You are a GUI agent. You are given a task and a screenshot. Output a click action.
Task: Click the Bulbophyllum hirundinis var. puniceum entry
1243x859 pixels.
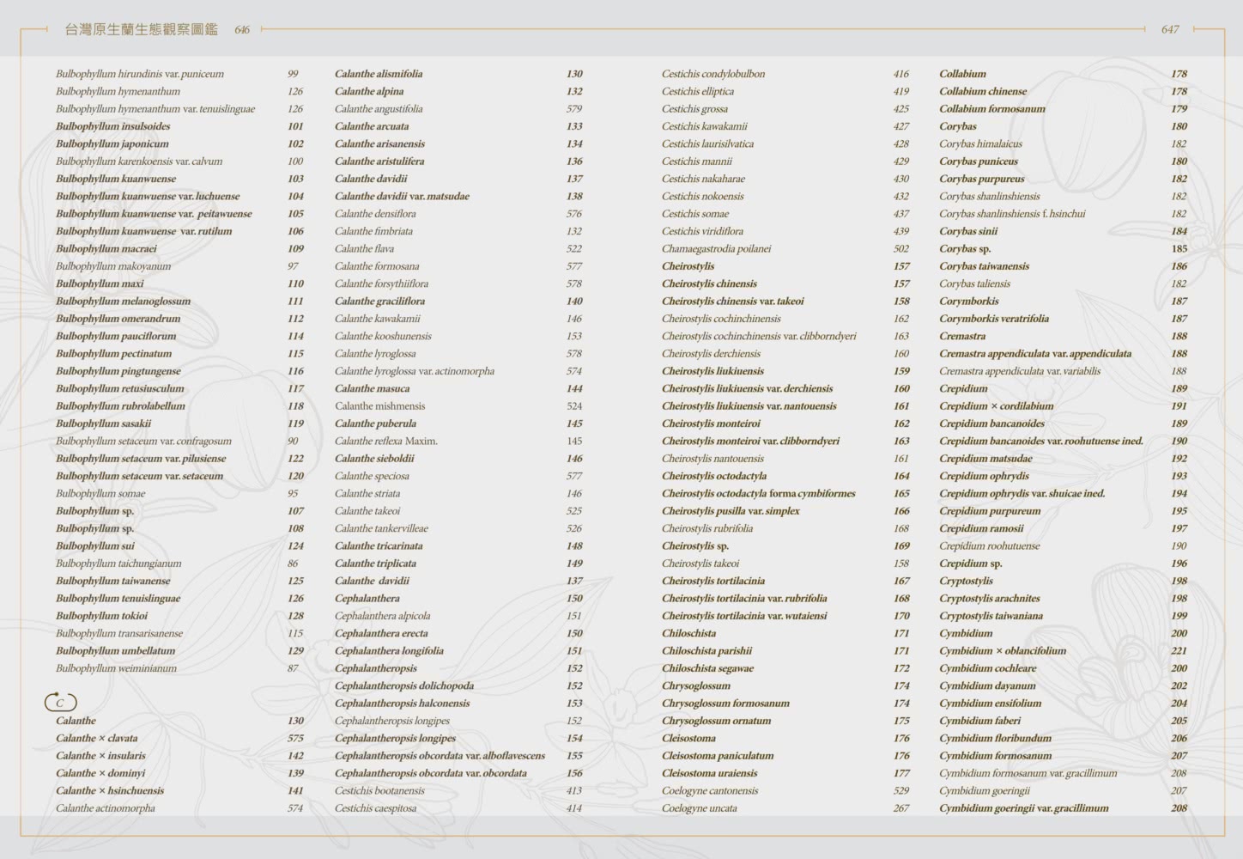click(140, 74)
